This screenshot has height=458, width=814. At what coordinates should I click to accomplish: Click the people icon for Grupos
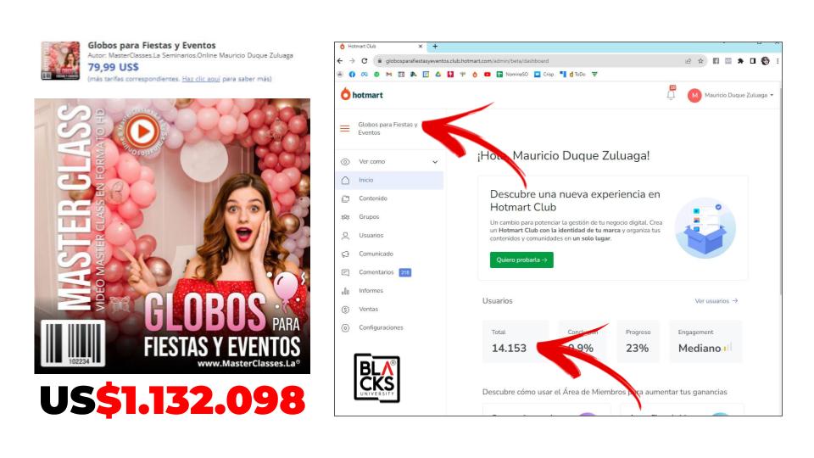345,217
